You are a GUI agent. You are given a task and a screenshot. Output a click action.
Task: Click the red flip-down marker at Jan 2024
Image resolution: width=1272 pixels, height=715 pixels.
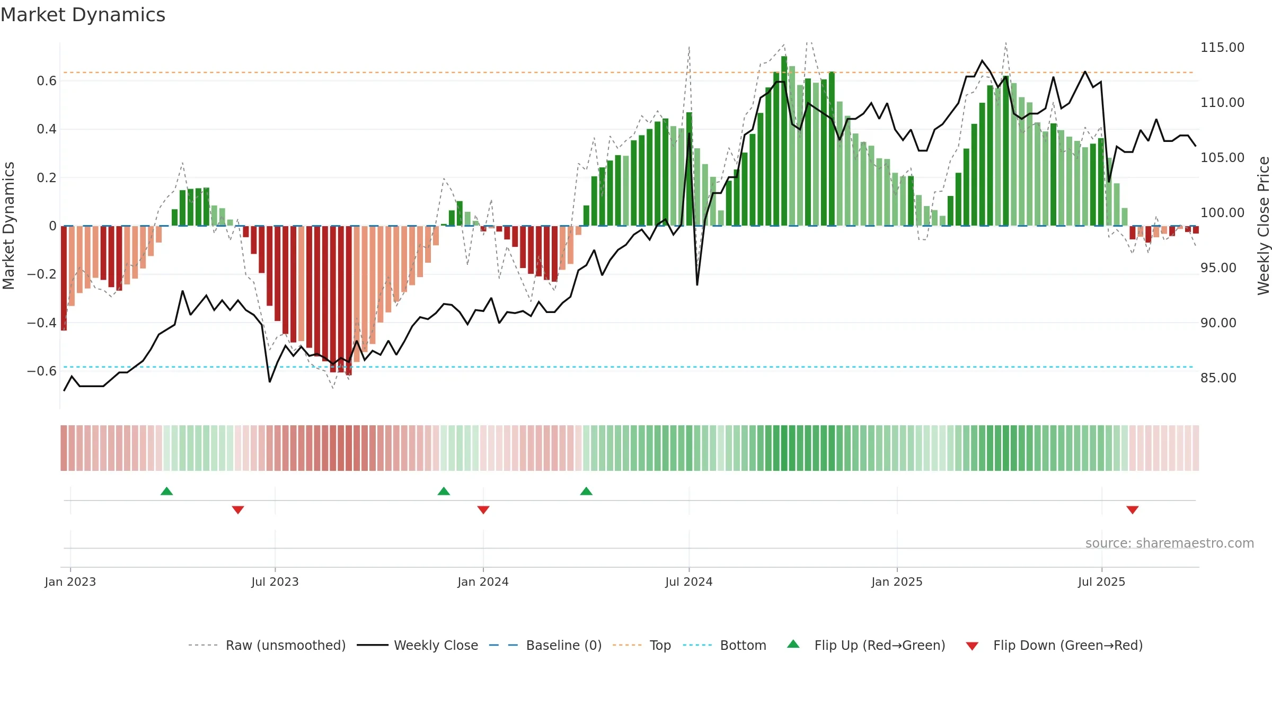pyautogui.click(x=483, y=510)
